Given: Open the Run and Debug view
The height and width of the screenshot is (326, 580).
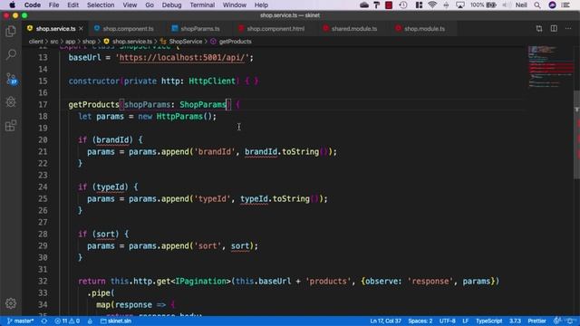Looking at the screenshot, I should coord(11,101).
